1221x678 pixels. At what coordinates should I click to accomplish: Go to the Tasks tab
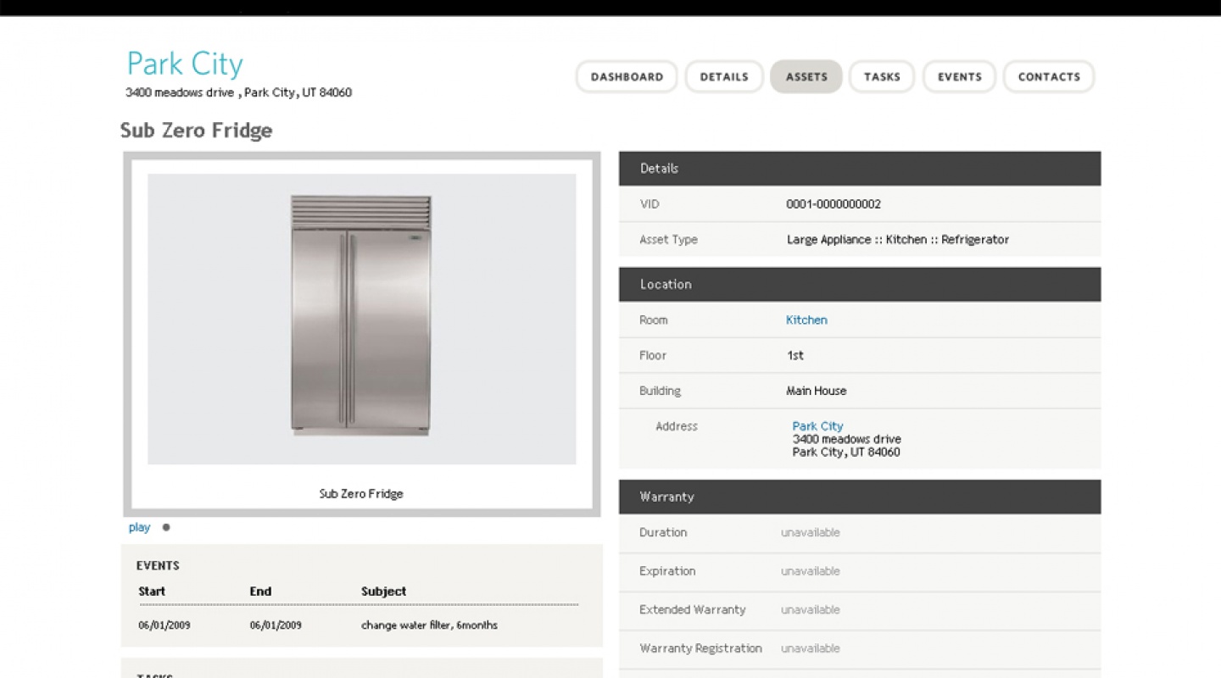[x=882, y=76]
